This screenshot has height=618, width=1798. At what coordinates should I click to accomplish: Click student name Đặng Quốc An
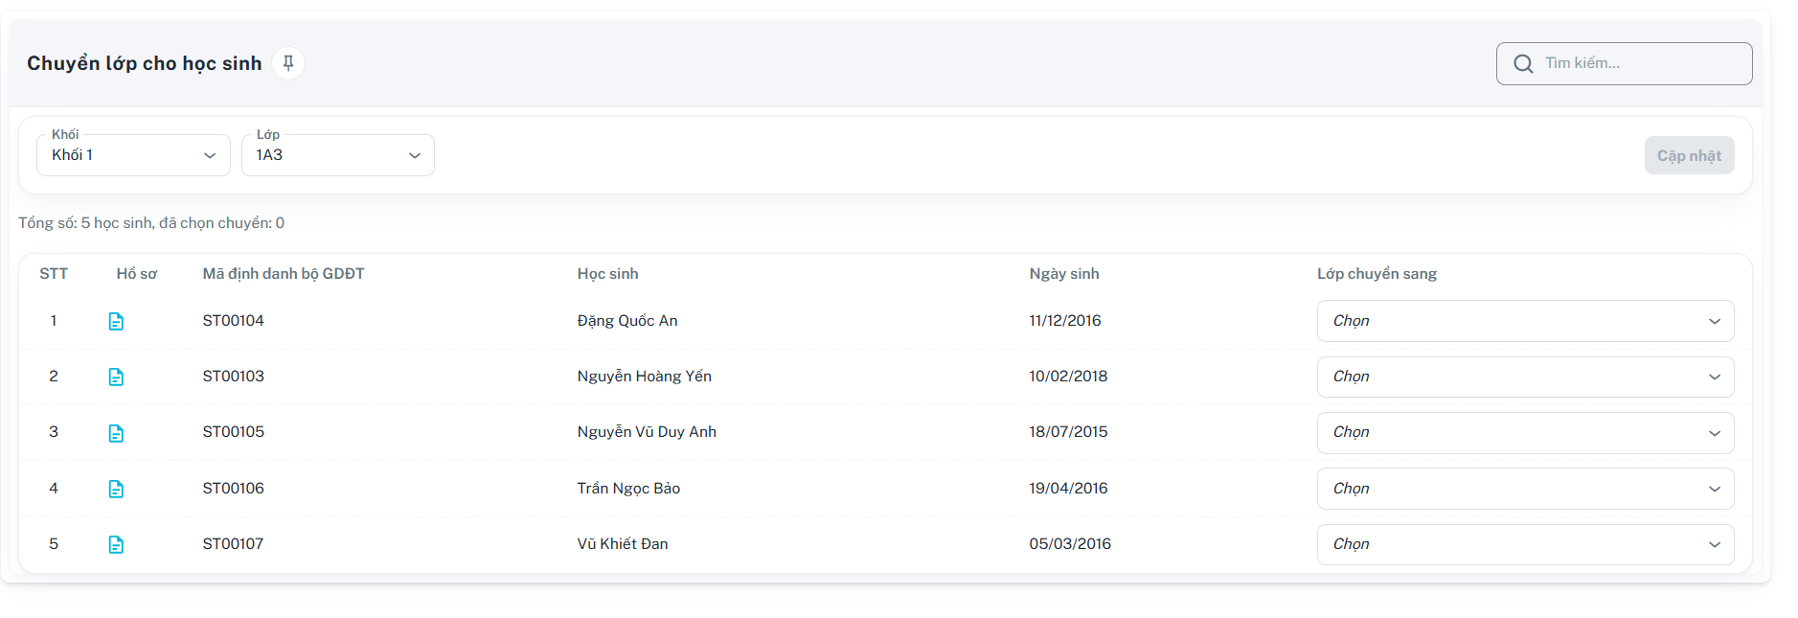627,321
